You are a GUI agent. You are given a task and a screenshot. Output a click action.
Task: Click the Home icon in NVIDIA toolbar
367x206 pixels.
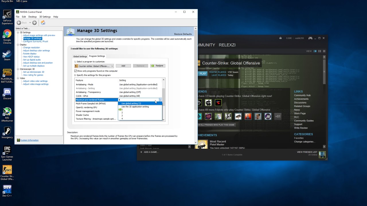point(43,23)
